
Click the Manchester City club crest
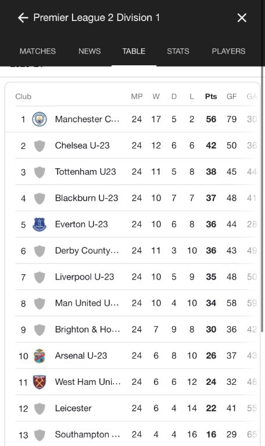[40, 119]
